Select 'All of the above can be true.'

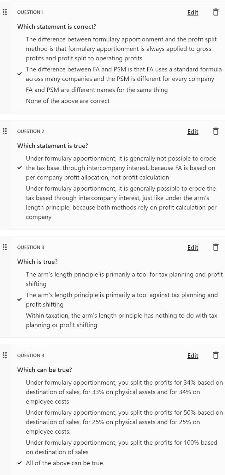point(65,463)
